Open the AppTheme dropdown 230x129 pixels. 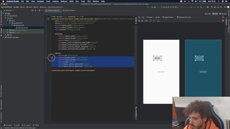click(169, 17)
